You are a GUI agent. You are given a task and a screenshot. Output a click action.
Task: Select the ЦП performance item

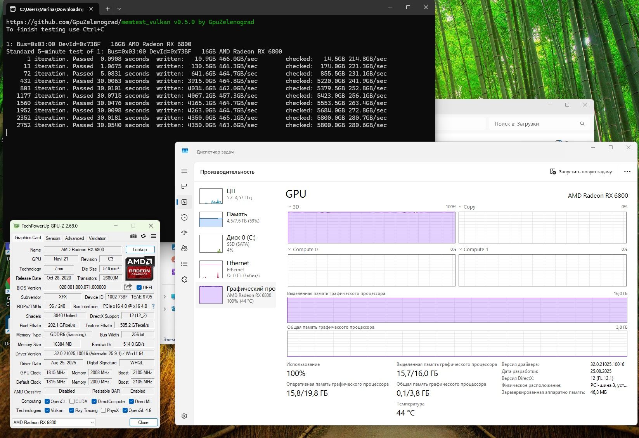coord(237,196)
